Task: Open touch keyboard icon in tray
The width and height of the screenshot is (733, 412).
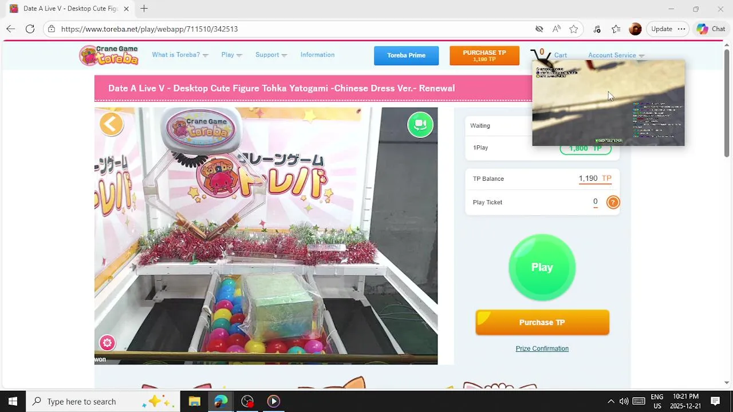Action: coord(639,401)
